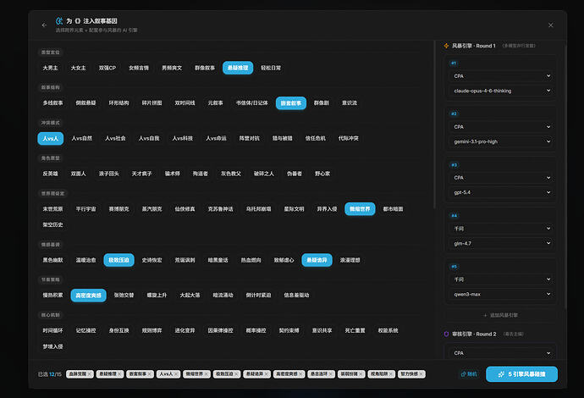Open the gemini-3.1-pro-high model dropdown
This screenshot has height=398, width=584.
[x=501, y=141]
